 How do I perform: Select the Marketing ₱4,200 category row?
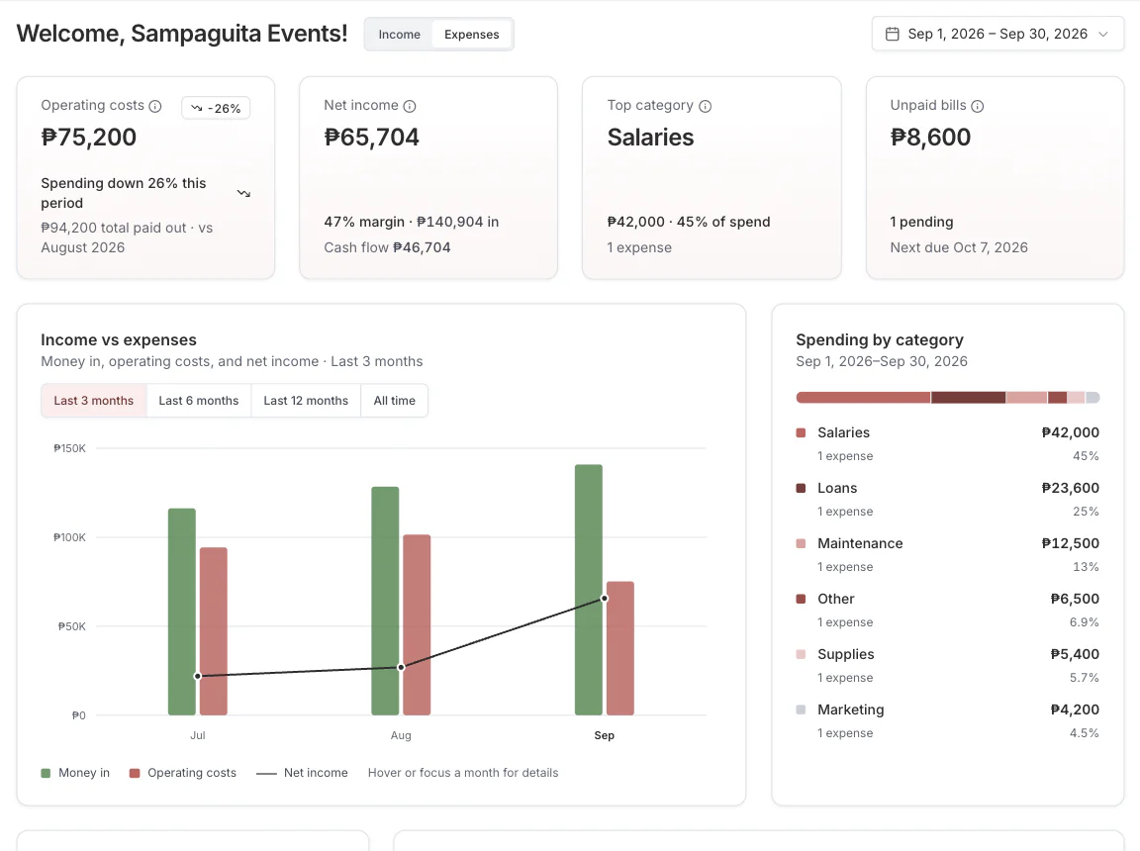point(947,721)
